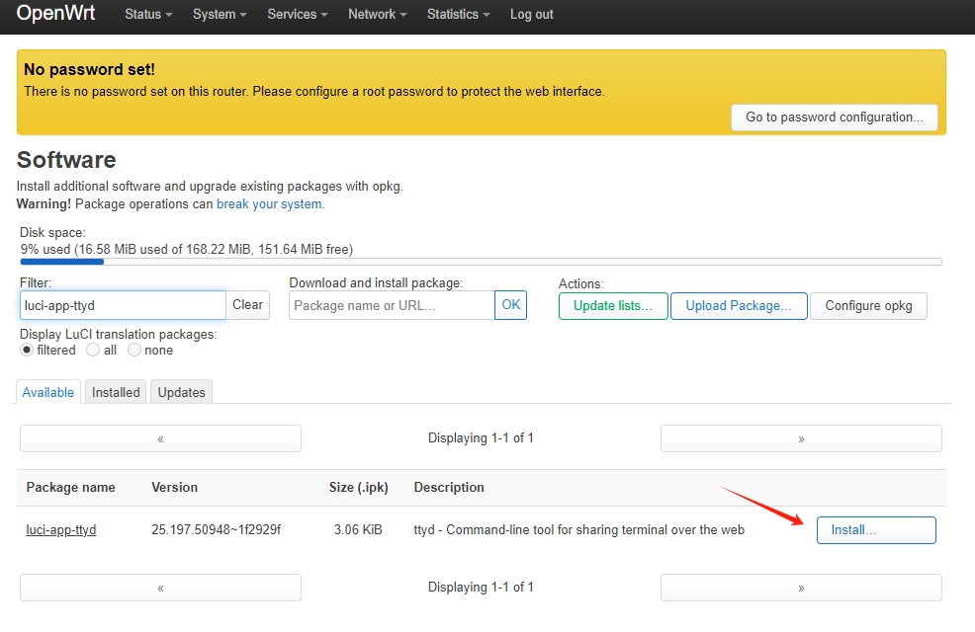The height and width of the screenshot is (632, 975).
Task: Switch to the Updates tab
Action: pyautogui.click(x=181, y=392)
